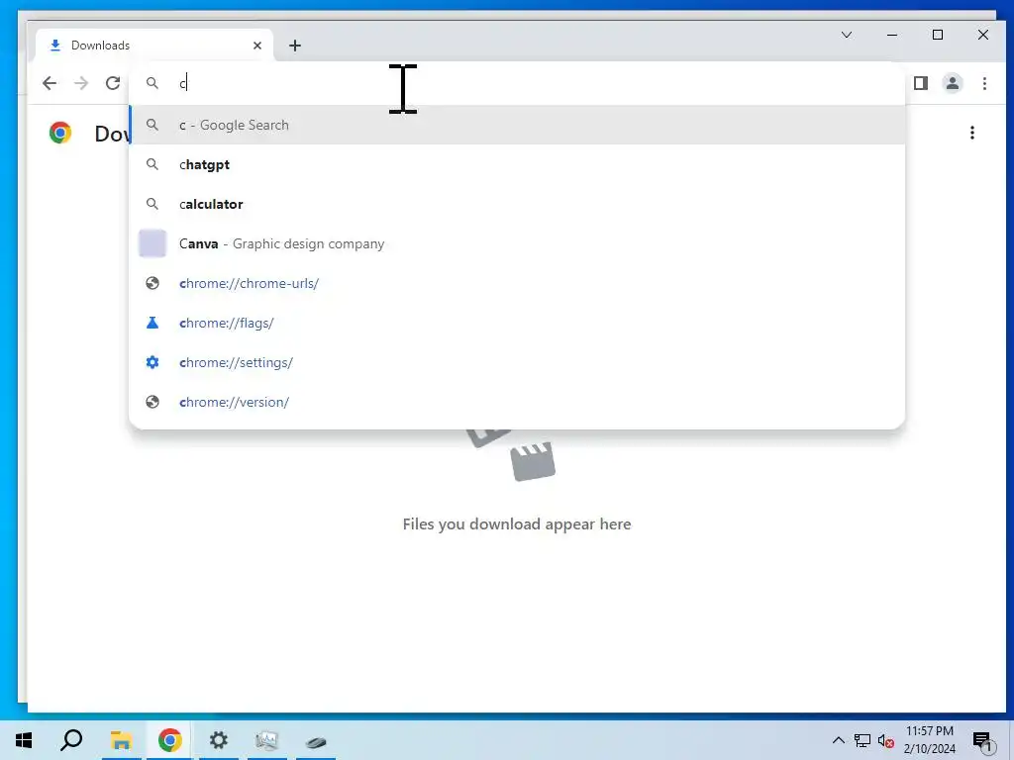Open Chrome three-dot menu in toolbar
Image resolution: width=1014 pixels, height=760 pixels.
pyautogui.click(x=984, y=83)
